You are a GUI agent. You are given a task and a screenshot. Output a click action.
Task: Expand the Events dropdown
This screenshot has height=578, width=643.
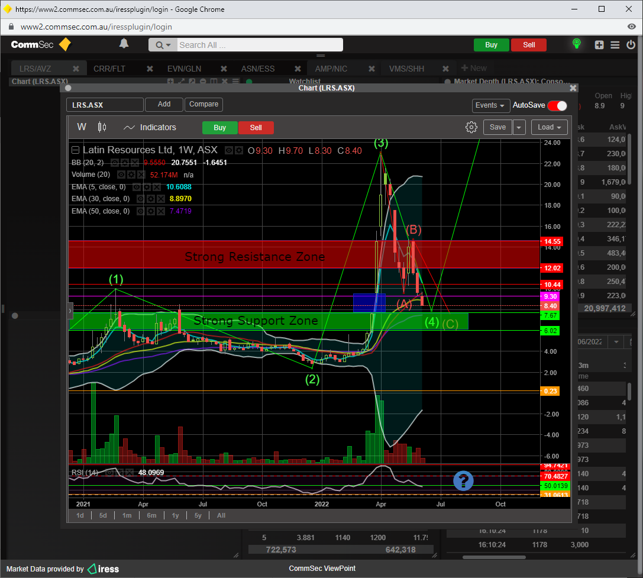491,105
